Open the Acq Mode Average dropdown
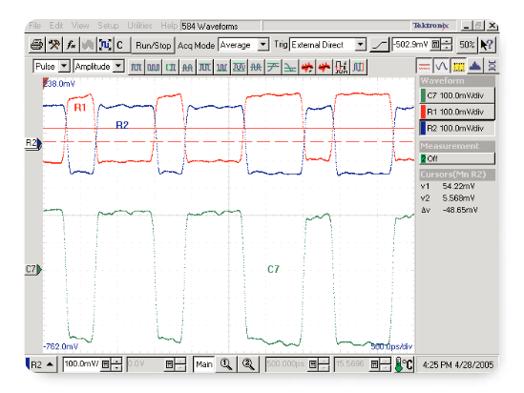The height and width of the screenshot is (393, 524). (x=243, y=45)
